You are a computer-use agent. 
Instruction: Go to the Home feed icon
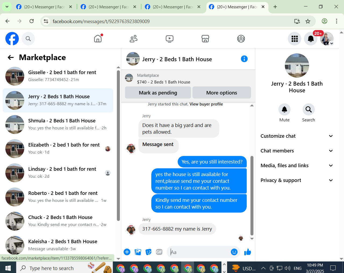coord(98,39)
